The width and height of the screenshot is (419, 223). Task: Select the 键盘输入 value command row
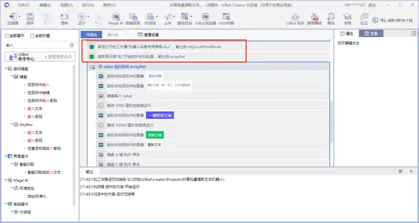coord(212,96)
